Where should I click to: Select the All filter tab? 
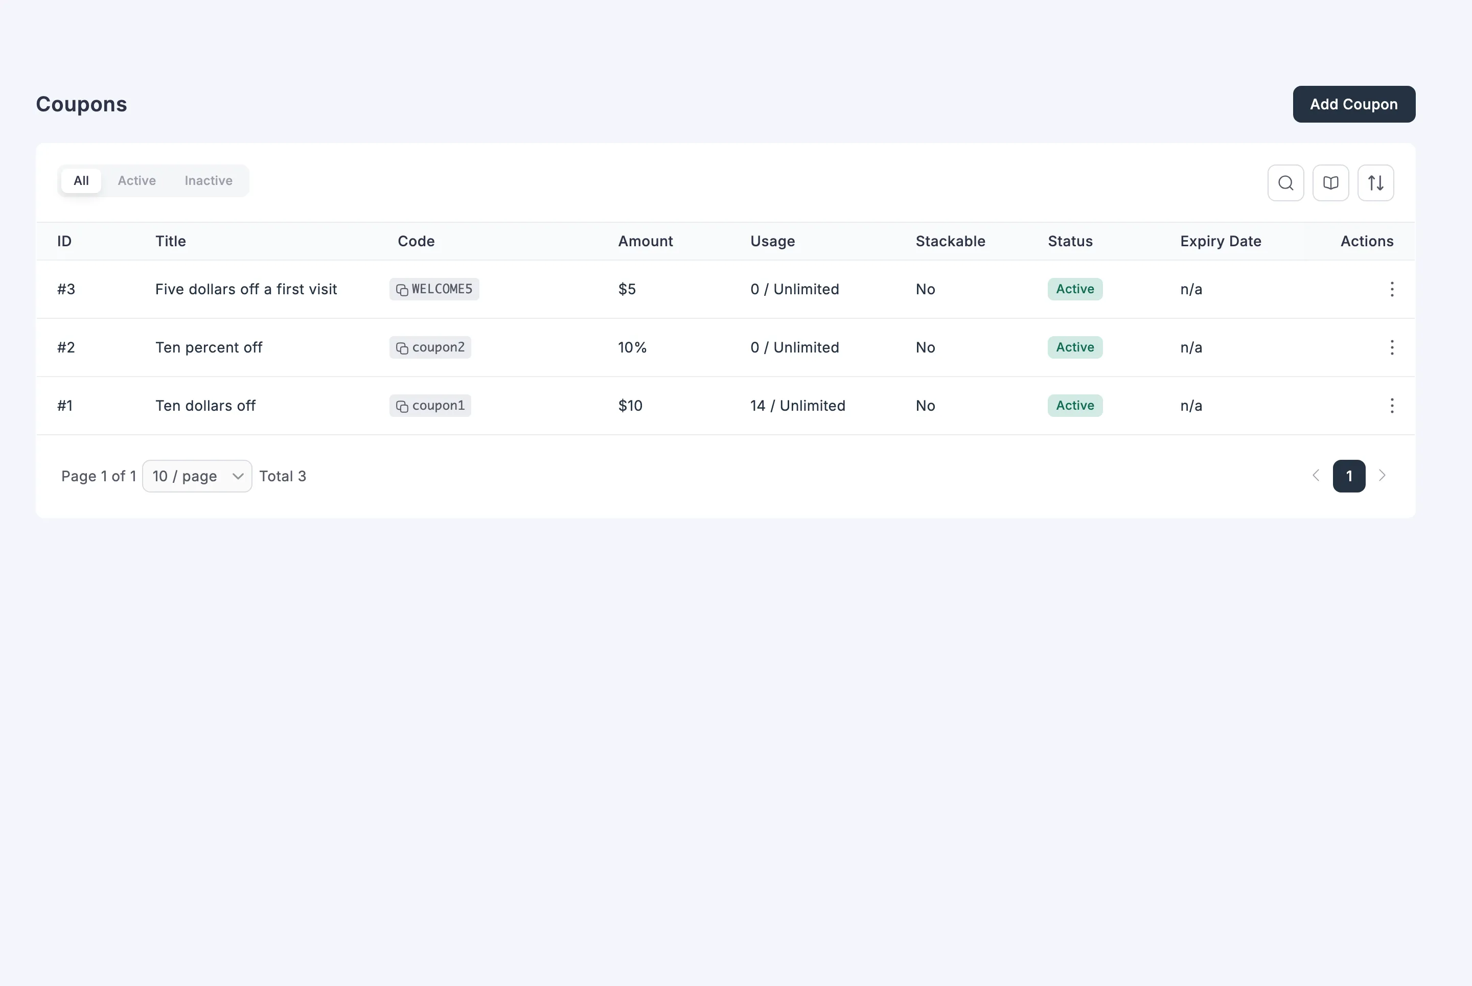tap(81, 180)
